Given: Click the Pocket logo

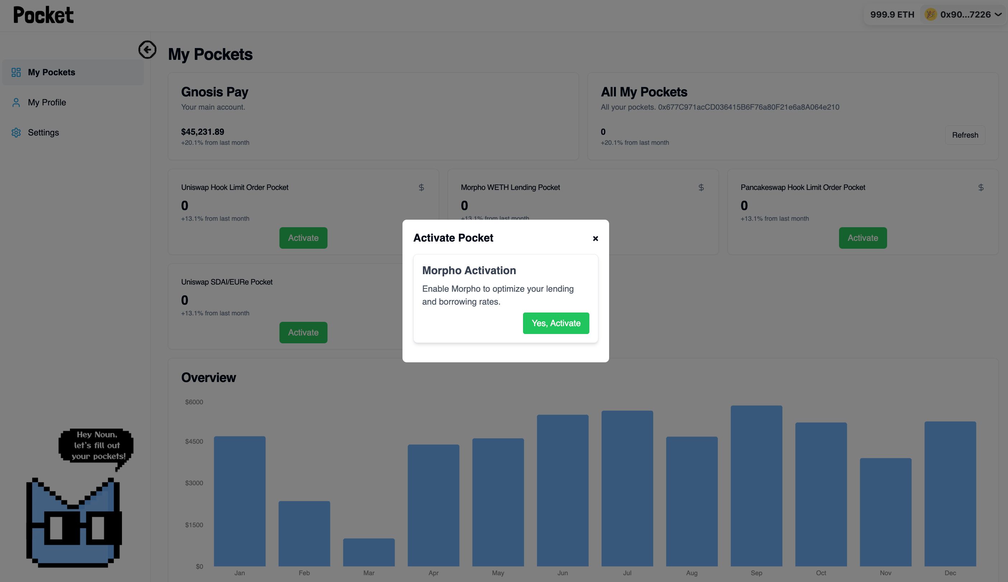Looking at the screenshot, I should 43,15.
